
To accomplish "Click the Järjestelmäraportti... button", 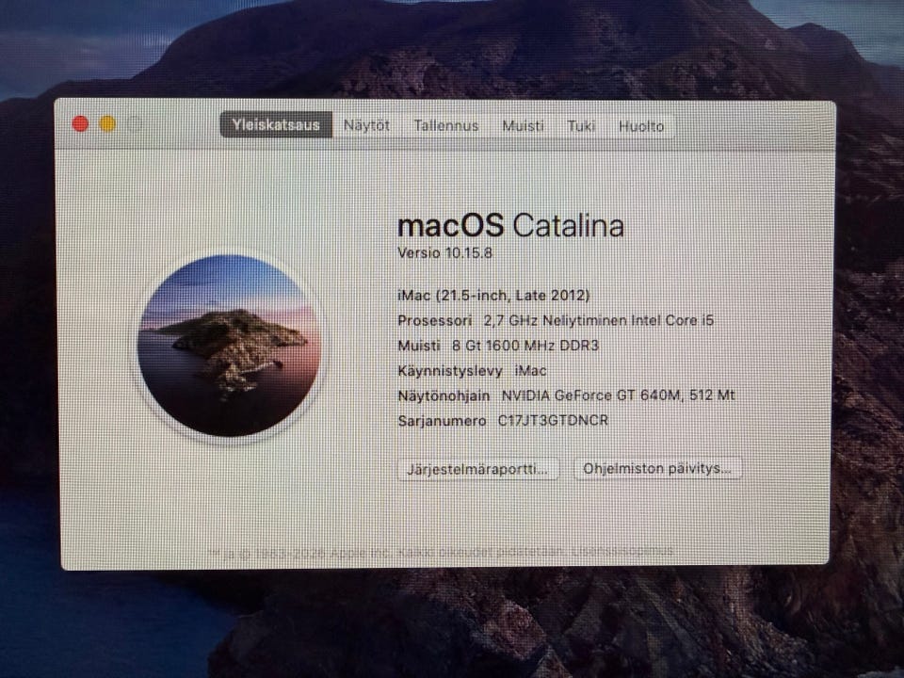I will pyautogui.click(x=477, y=469).
